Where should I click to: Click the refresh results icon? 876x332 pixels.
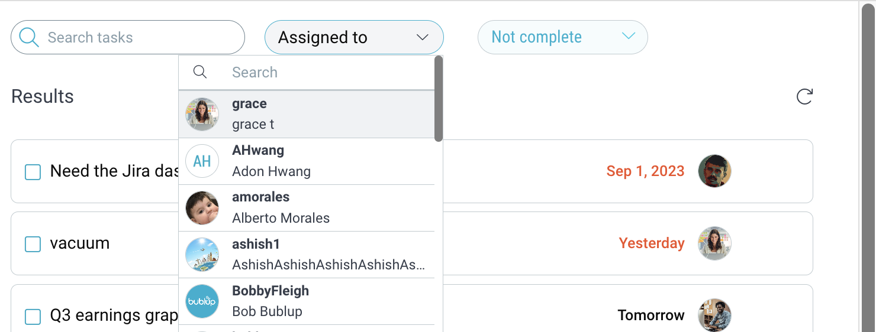click(x=804, y=96)
